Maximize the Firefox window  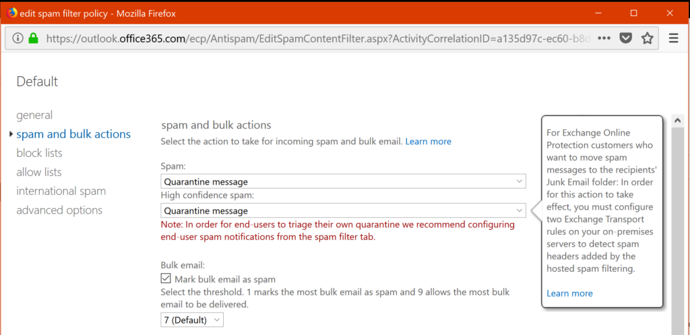pyautogui.click(x=633, y=13)
